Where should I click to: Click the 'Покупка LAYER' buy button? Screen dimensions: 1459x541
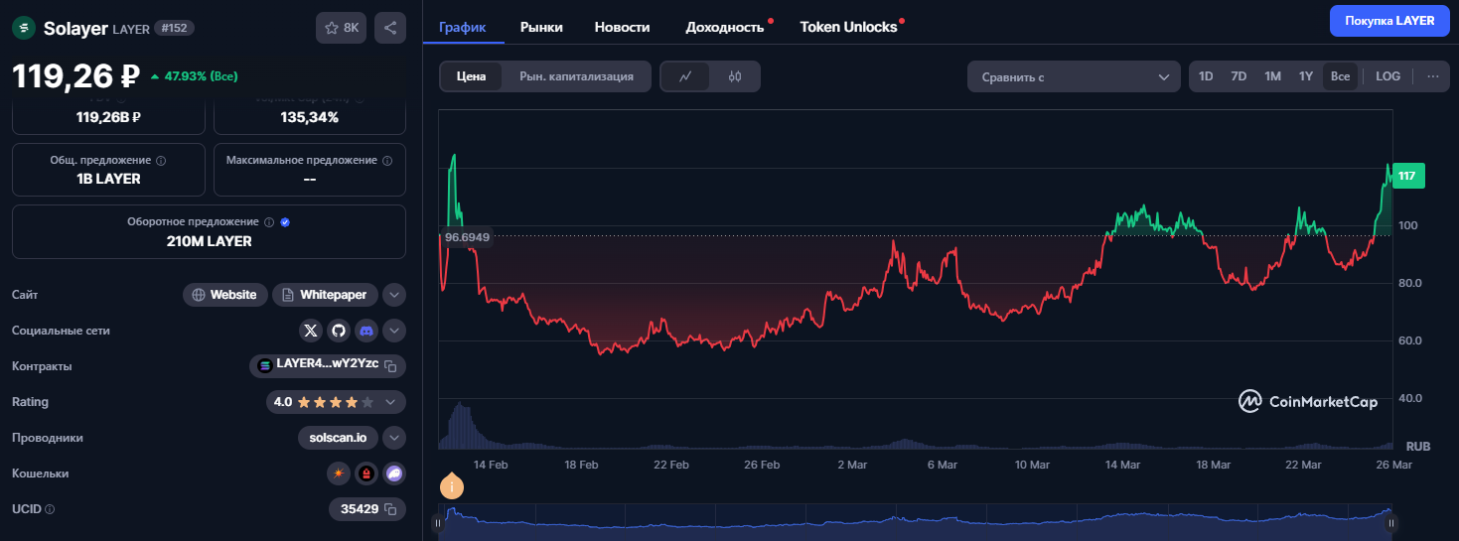coord(1388,21)
